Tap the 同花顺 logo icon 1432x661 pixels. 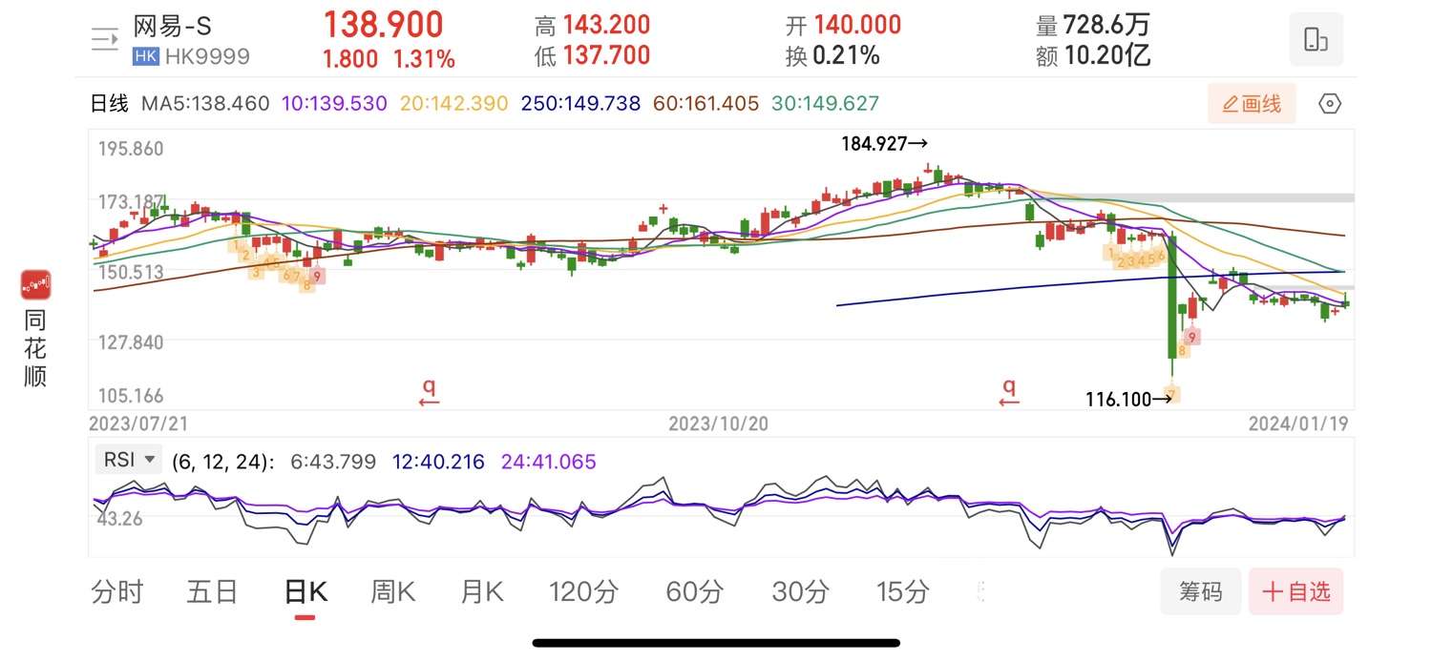tap(35, 285)
